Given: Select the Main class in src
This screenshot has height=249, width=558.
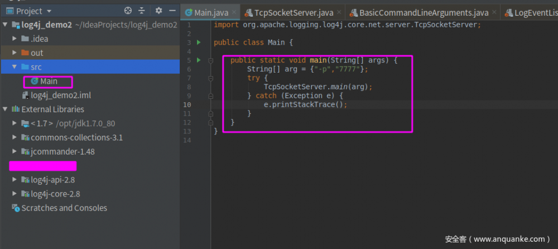Looking at the screenshot, I should [49, 81].
